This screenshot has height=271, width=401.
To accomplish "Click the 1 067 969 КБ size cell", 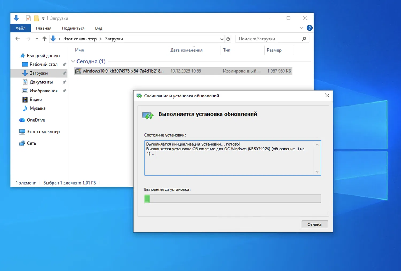I will [279, 71].
